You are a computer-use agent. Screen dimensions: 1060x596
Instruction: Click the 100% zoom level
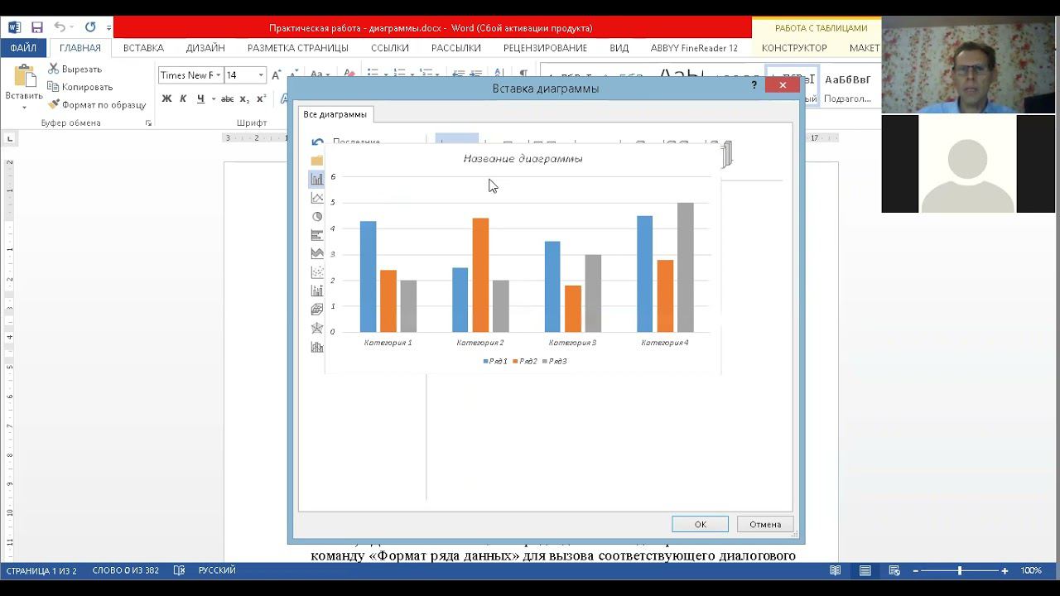[x=1031, y=570]
